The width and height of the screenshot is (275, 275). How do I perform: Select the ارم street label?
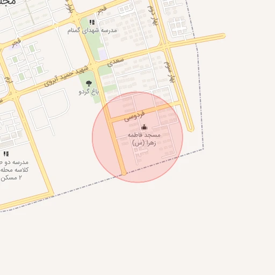(9, 79)
